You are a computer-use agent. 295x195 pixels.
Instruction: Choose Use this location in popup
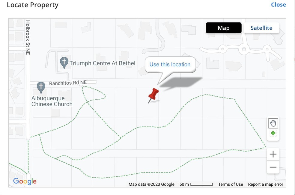pyautogui.click(x=170, y=64)
